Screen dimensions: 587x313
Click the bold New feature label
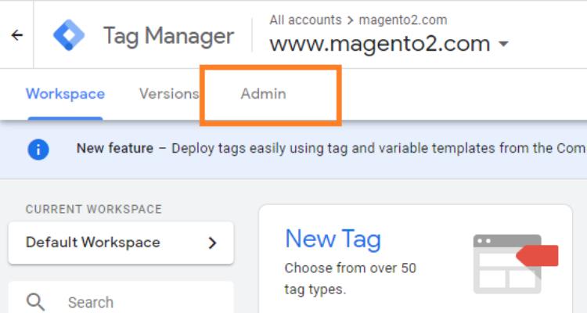(x=114, y=149)
